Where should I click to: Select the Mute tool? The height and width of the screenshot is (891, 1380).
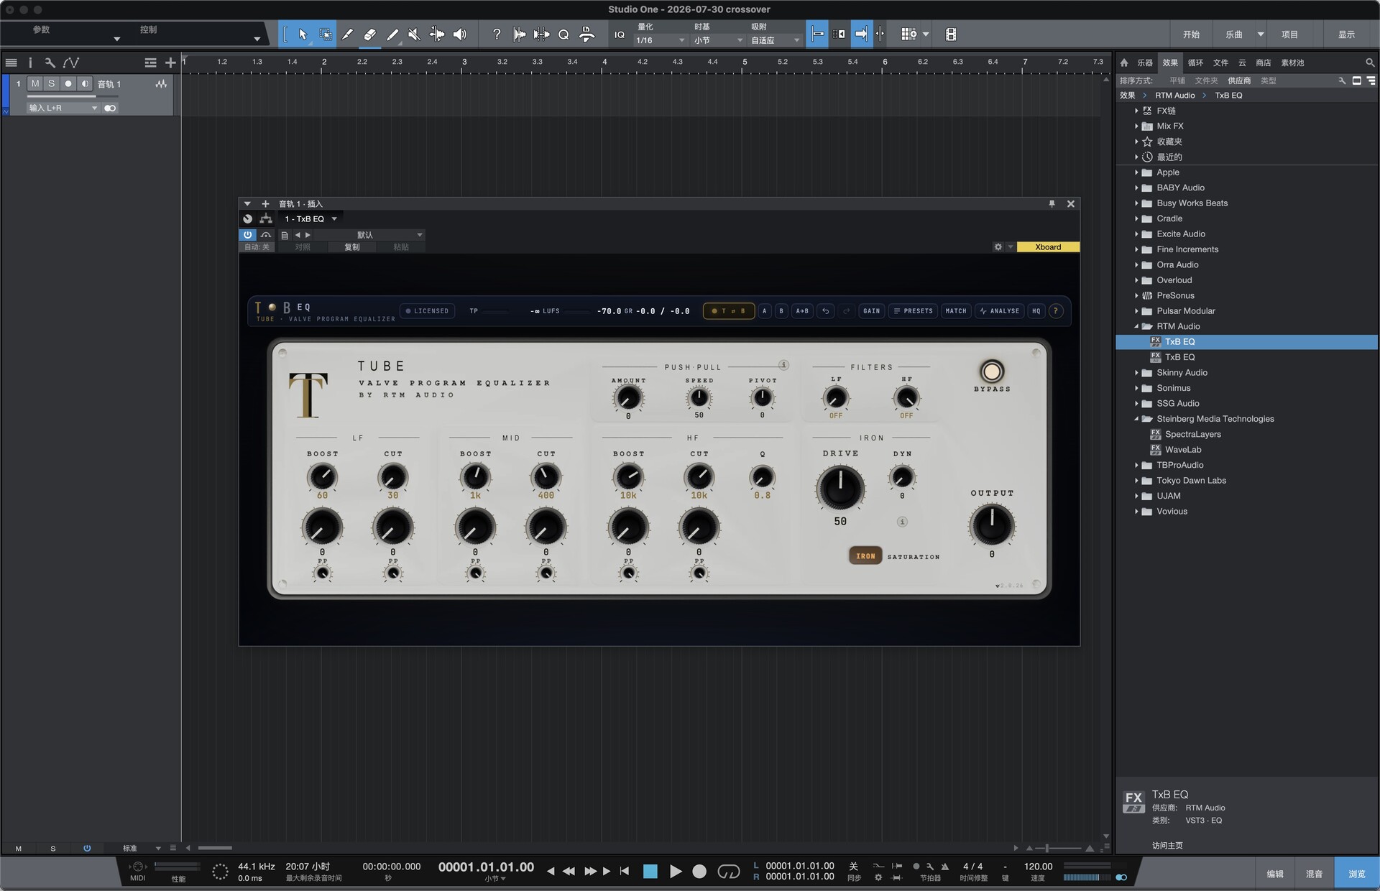click(414, 34)
